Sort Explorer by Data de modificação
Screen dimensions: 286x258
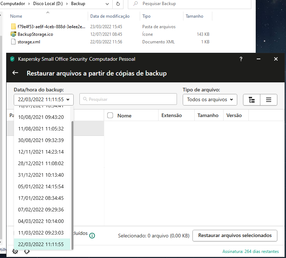click(110, 16)
